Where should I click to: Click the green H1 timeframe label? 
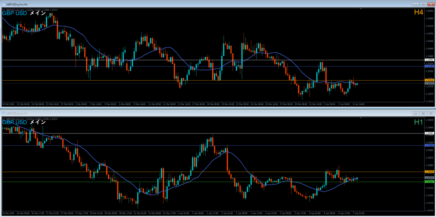pyautogui.click(x=418, y=122)
